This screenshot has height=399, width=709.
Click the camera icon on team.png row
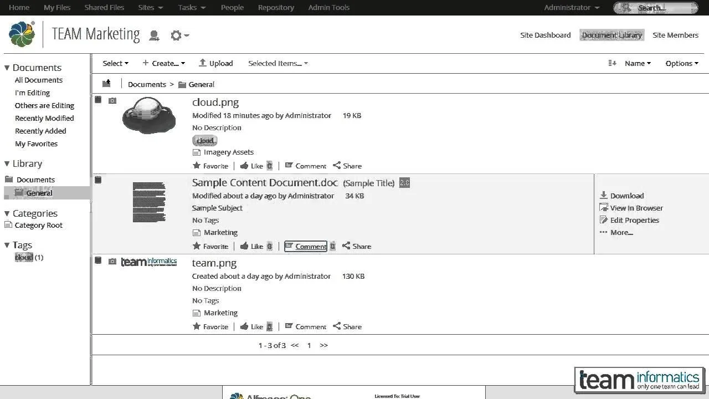112,262
